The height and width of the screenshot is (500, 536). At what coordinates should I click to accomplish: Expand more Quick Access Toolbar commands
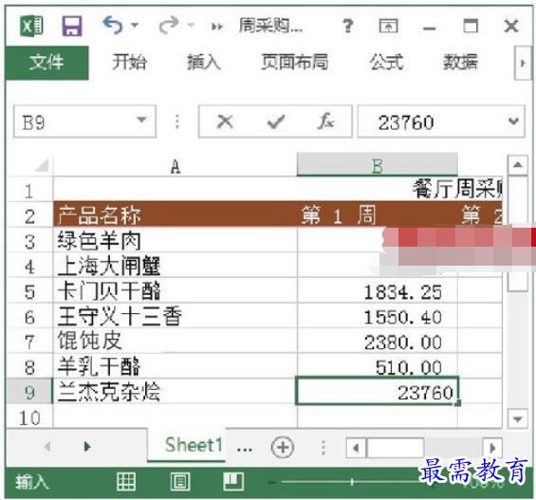[x=217, y=27]
